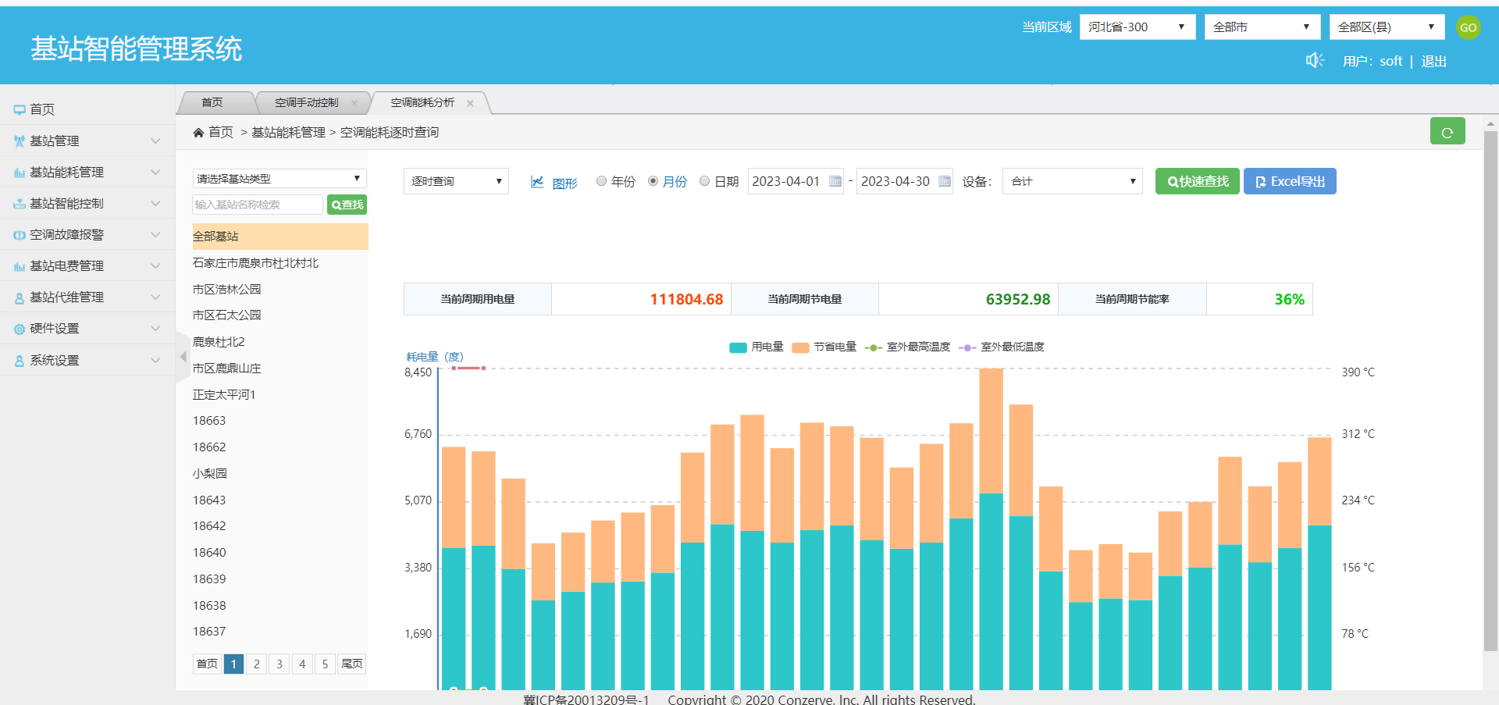This screenshot has width=1499, height=705.
Task: Go to page 5 of station list
Action: [x=325, y=664]
